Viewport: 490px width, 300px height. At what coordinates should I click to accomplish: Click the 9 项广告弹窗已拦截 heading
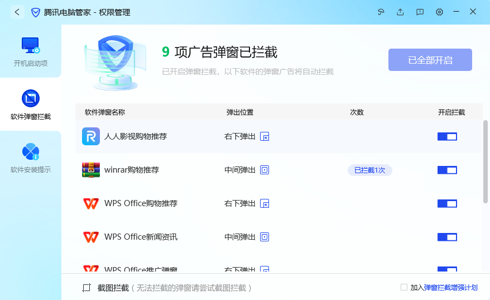(220, 52)
